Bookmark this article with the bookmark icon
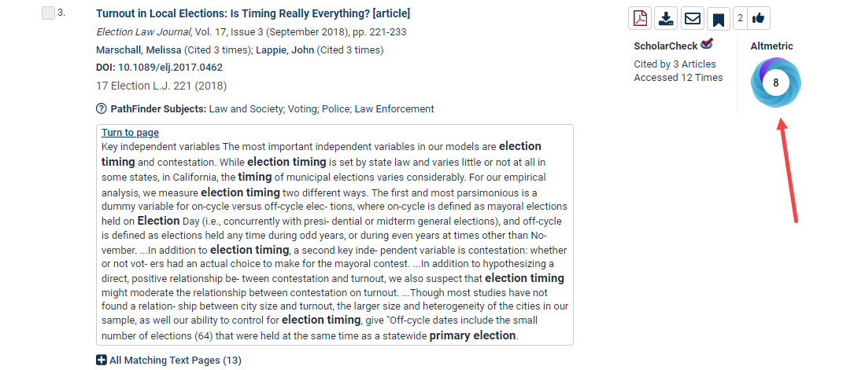 click(x=718, y=18)
